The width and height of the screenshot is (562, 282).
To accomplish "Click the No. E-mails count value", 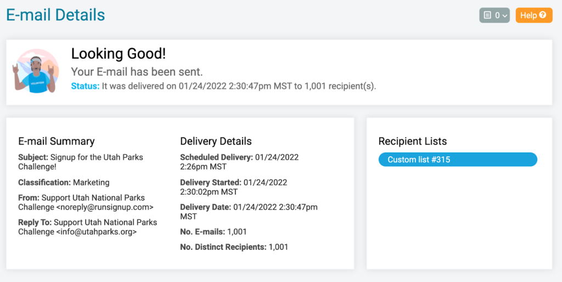I will (237, 232).
